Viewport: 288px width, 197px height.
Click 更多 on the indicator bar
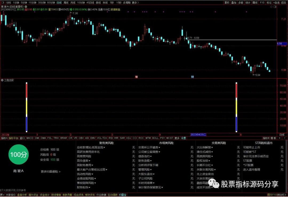click(x=177, y=138)
